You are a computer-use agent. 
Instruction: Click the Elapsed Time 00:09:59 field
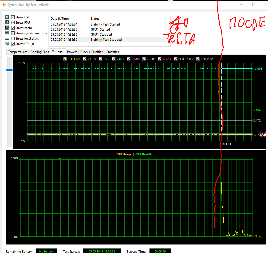pos(160,251)
